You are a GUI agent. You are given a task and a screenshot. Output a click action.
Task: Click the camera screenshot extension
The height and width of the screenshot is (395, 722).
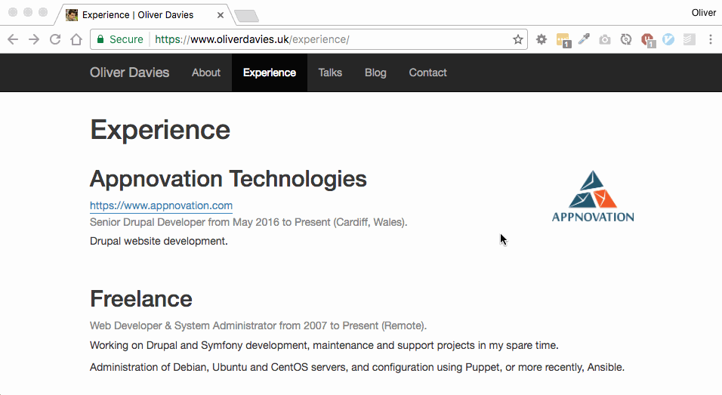click(x=605, y=40)
